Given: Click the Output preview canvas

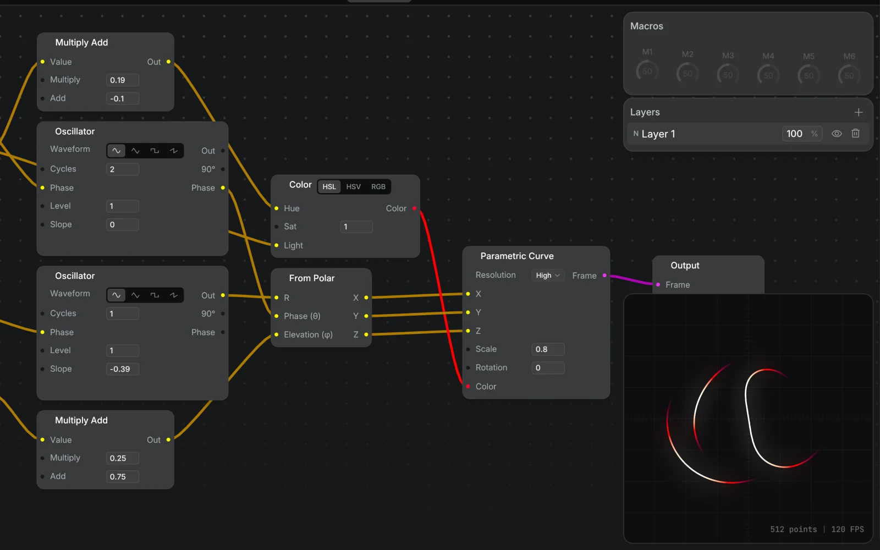Looking at the screenshot, I should pos(748,418).
